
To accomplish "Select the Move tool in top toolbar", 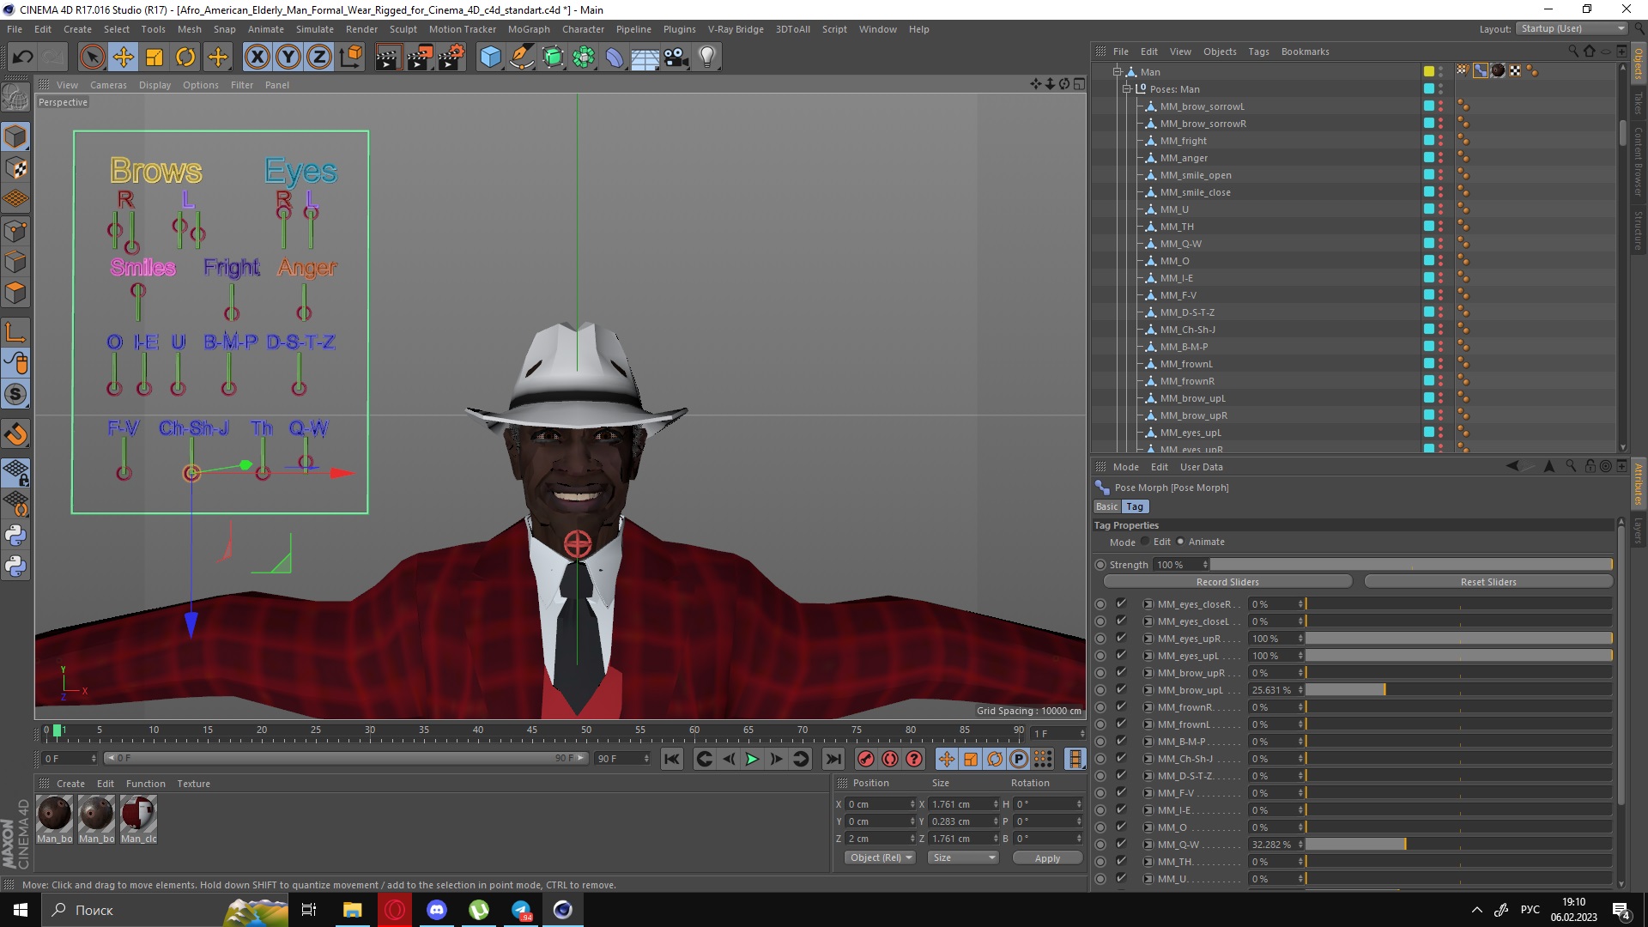I will coord(124,58).
